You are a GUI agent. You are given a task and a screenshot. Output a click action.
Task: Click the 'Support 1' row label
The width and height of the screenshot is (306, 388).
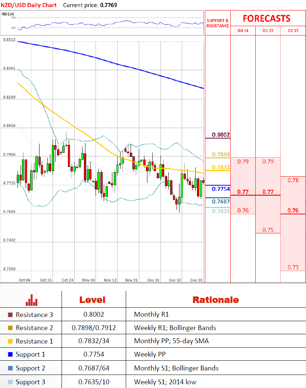tap(31, 355)
